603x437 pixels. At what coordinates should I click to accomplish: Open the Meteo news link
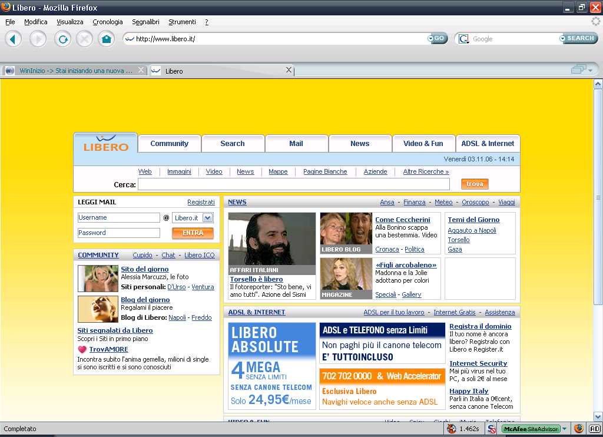click(443, 203)
